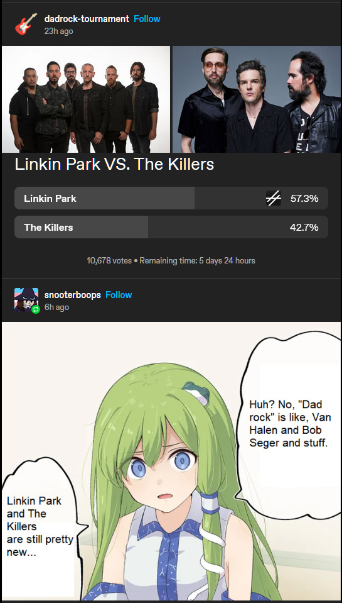Click the Linkin Park logo in poll

(274, 199)
